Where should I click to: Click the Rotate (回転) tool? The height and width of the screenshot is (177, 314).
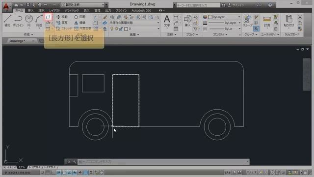pos(80,17)
